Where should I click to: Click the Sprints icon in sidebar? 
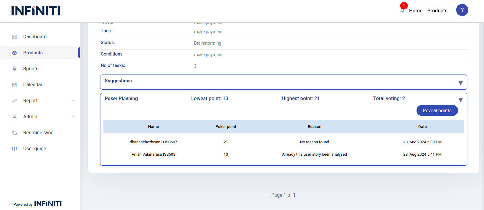[15, 69]
